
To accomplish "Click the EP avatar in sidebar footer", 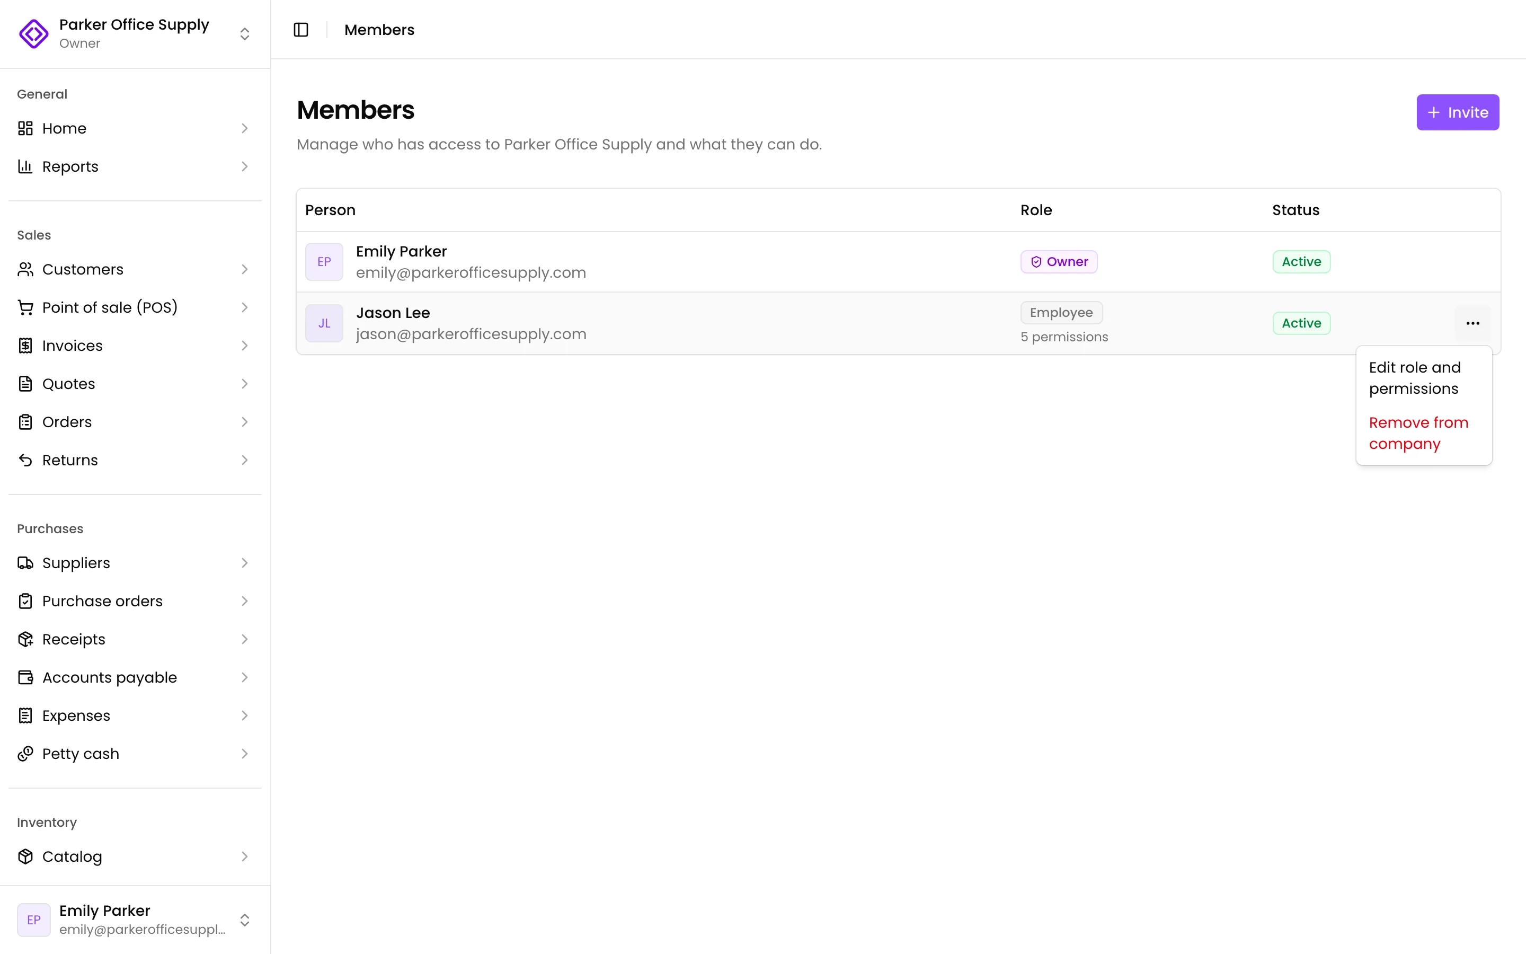I will (33, 920).
